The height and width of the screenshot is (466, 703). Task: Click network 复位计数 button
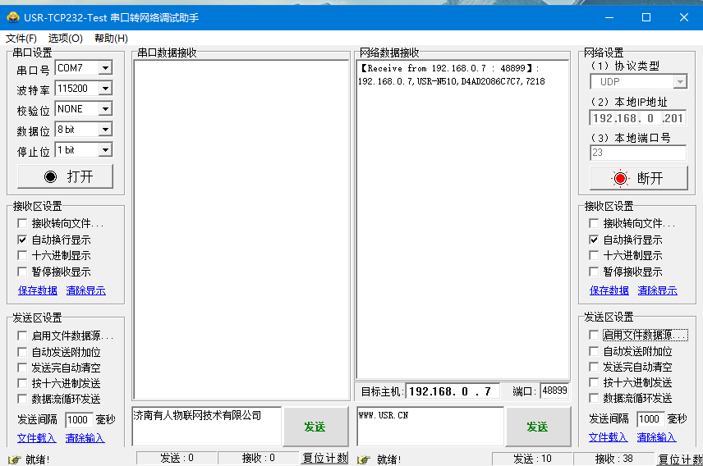pyautogui.click(x=680, y=459)
